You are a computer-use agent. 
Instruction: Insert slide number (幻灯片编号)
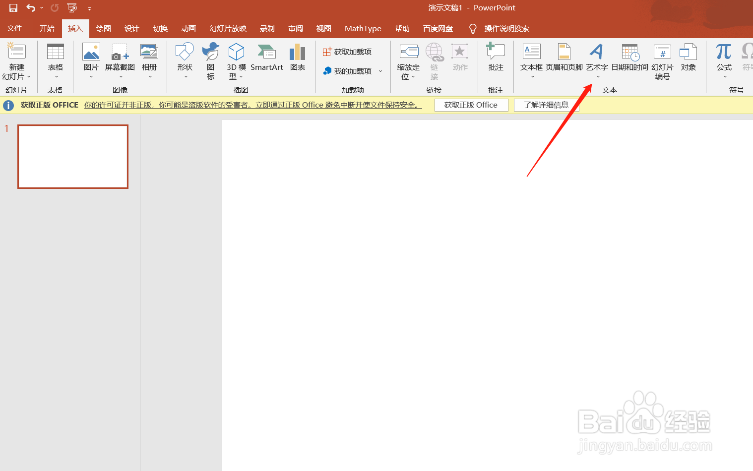(x=663, y=61)
